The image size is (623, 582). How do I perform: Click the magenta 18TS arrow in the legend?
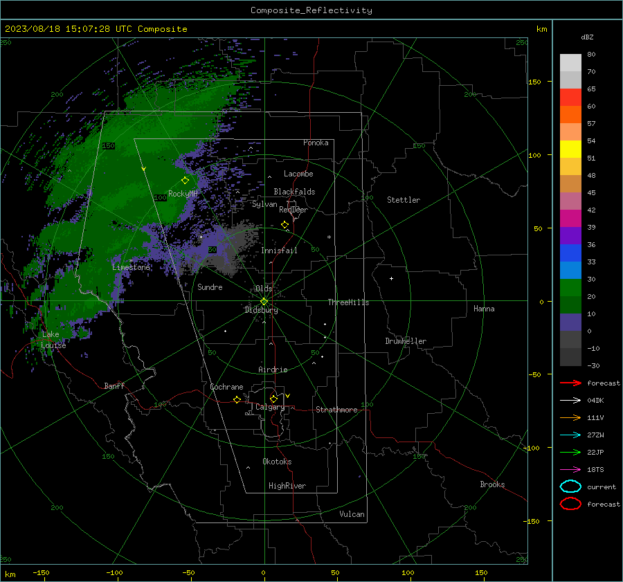(570, 470)
